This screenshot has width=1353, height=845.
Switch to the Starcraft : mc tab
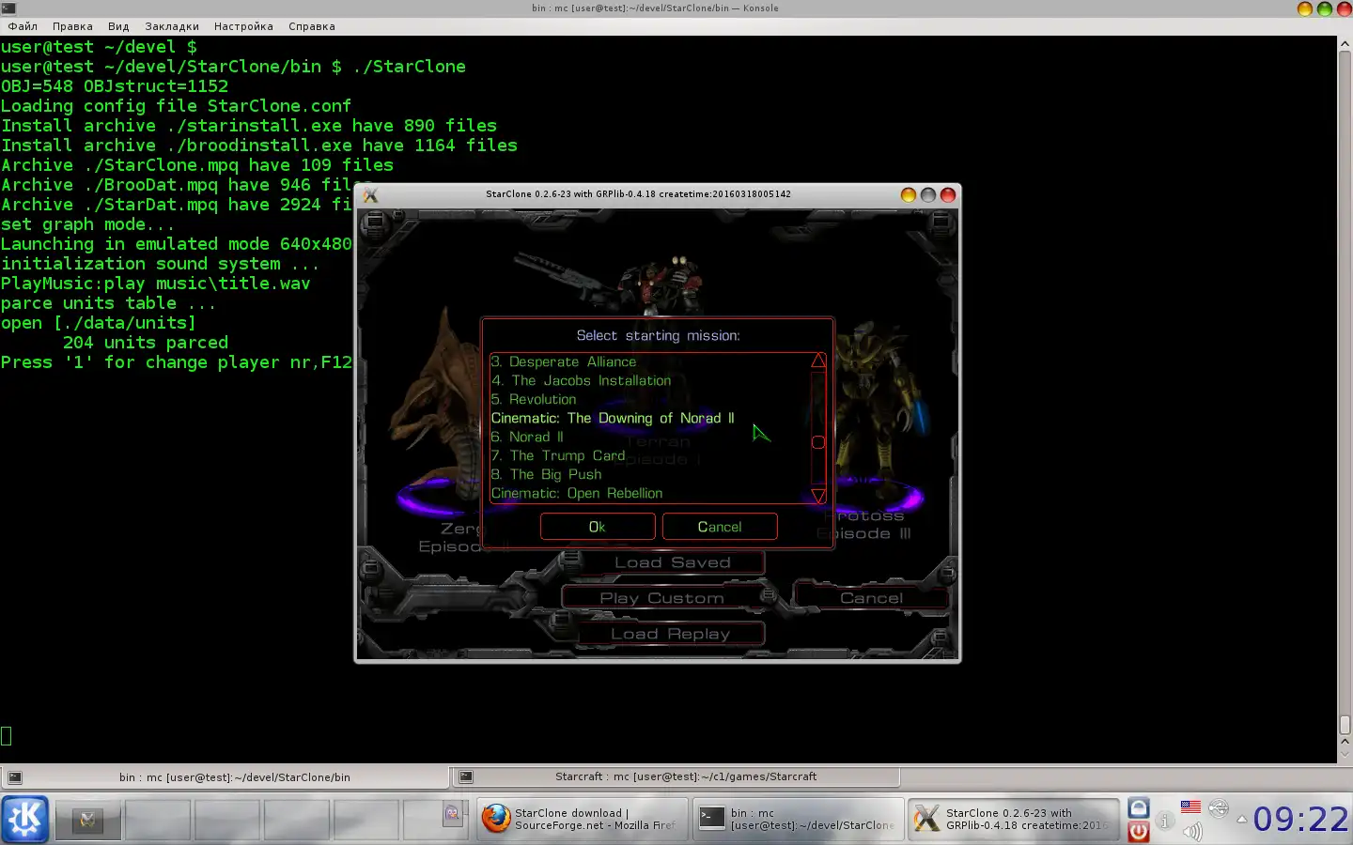tap(676, 777)
